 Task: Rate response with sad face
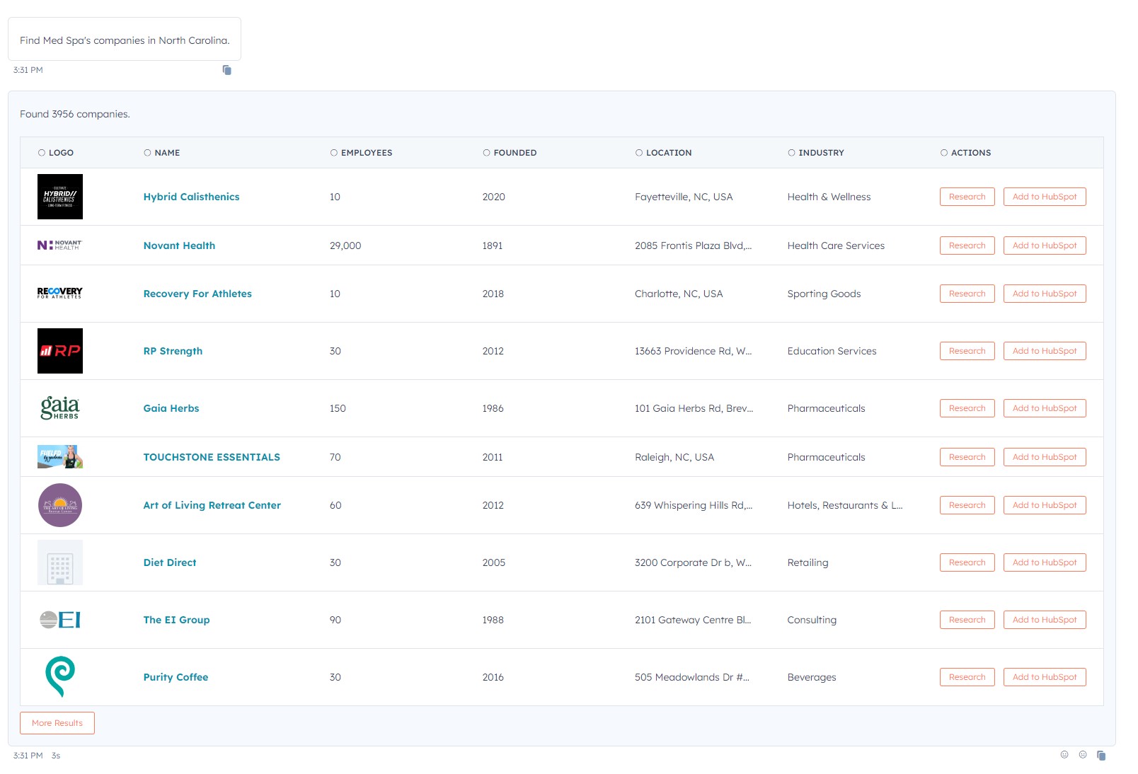(x=1083, y=755)
